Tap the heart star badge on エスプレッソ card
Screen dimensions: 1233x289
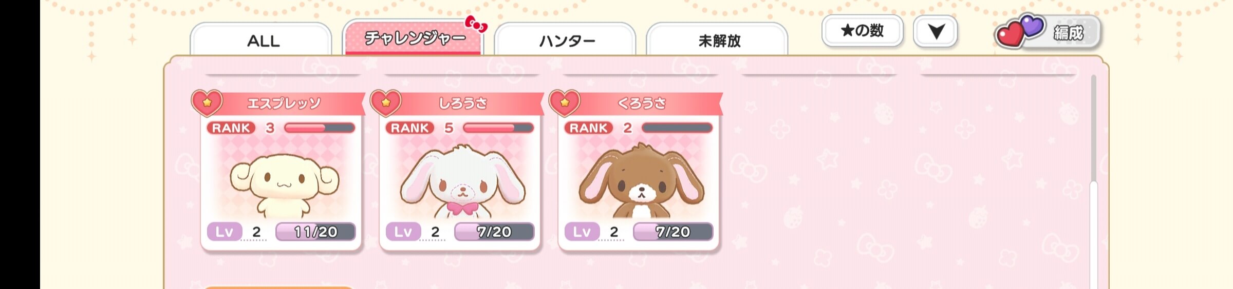pos(207,102)
